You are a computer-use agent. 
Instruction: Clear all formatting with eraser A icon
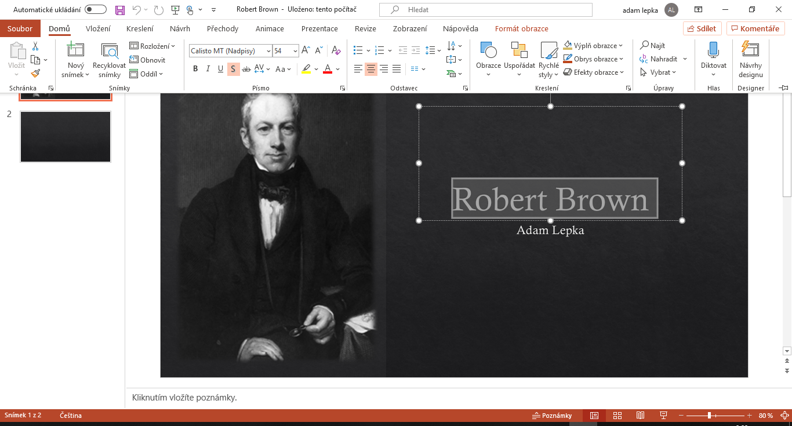pos(336,51)
